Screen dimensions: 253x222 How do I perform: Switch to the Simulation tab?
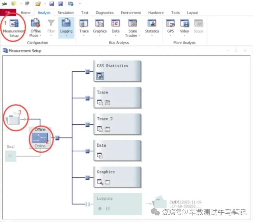tap(66, 12)
